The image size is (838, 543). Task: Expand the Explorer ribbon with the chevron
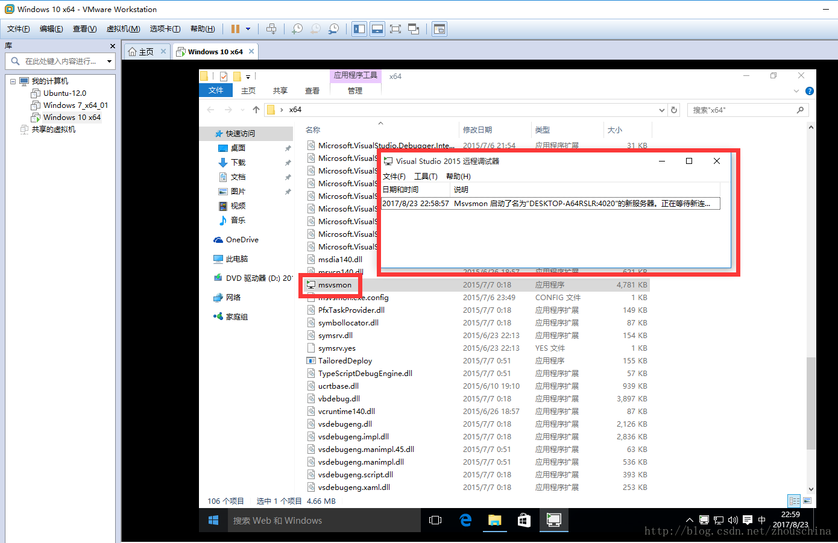796,91
